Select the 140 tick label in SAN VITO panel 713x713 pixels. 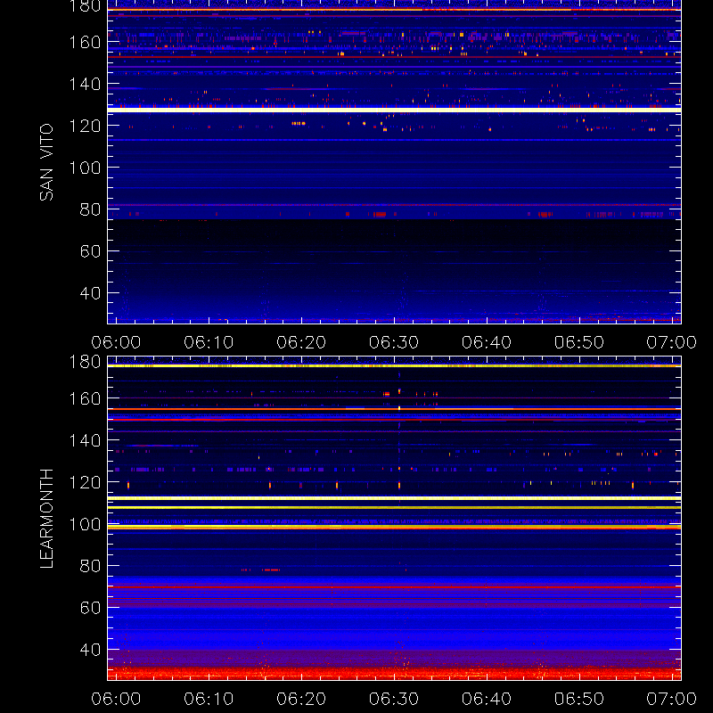(85, 84)
